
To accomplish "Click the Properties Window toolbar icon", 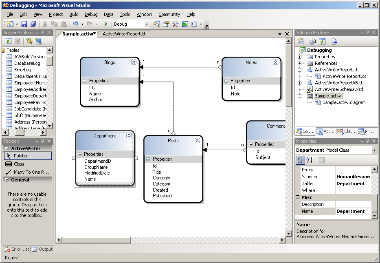I will [166, 24].
